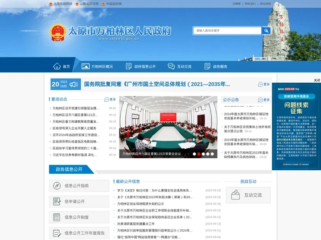Open news 万柏林区召开党建引领基层治理
Image resolution: width=321 pixels, height=240 pixels.
tap(76, 108)
